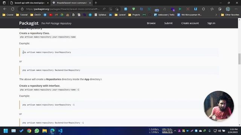Open the Tutorial bookmarks folder
Screen dimensions: 241x135
[22, 15]
